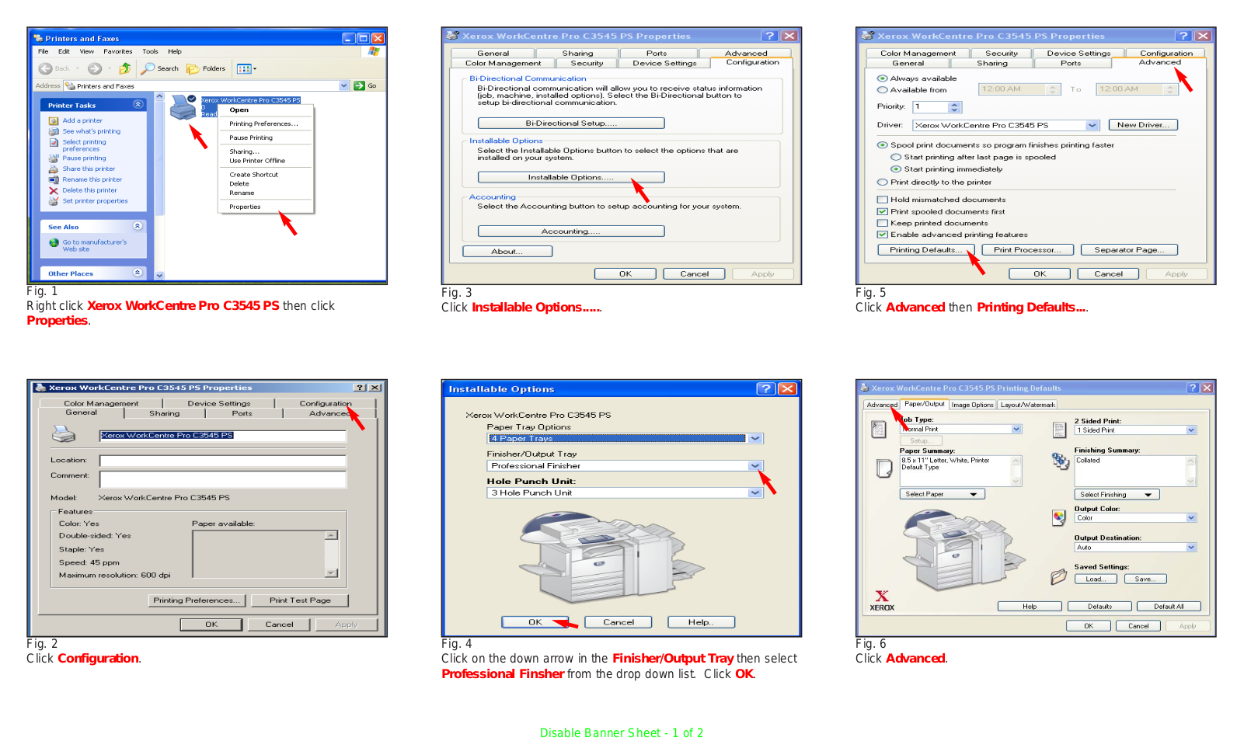Click the Share this printer task icon
The height and width of the screenshot is (755, 1244).
coord(54,169)
